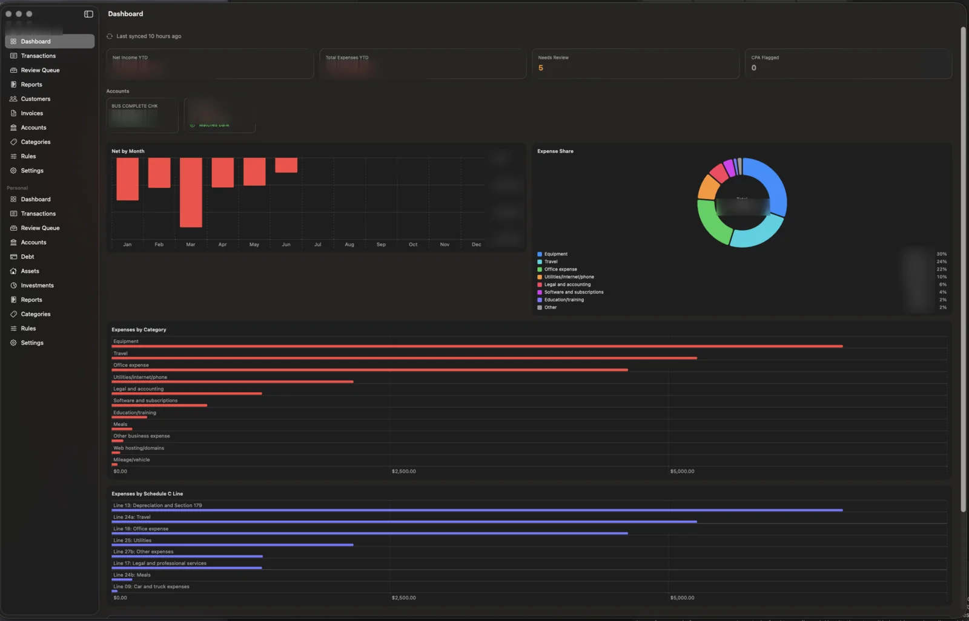Click the Software and subscriptions magenta swatch
Screen dimensions: 969x621
[x=540, y=292]
